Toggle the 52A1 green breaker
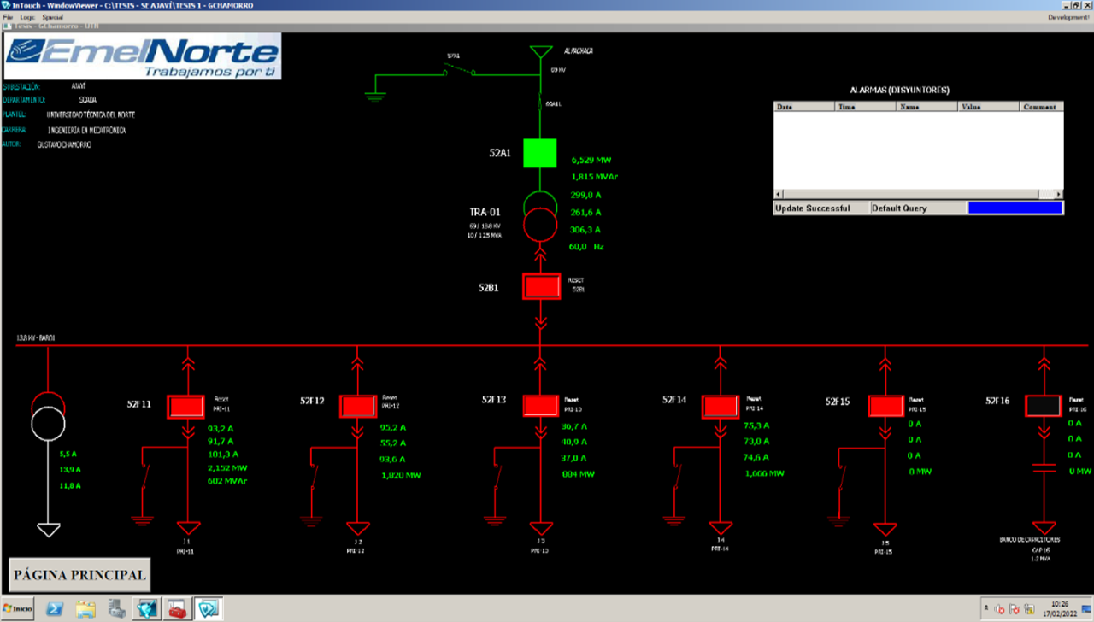 [x=539, y=153]
